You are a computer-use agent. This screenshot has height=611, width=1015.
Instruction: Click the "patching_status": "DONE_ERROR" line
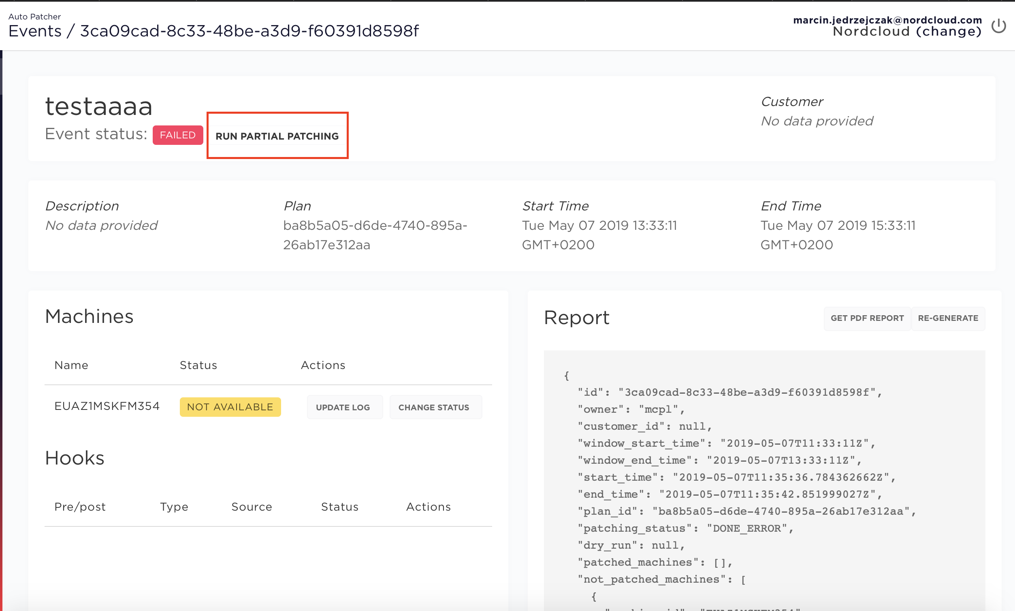coord(685,528)
